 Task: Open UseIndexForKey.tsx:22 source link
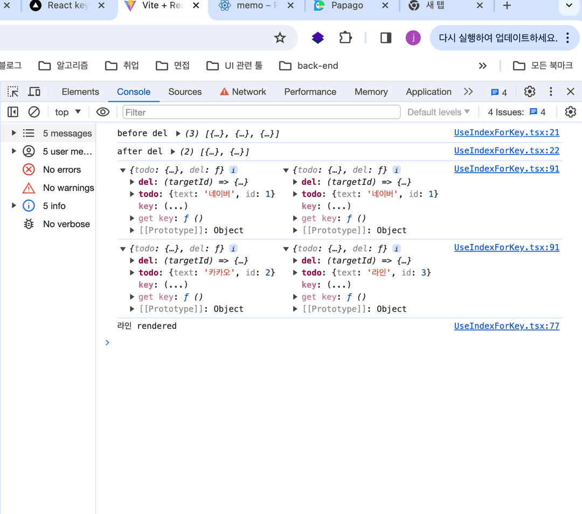507,151
